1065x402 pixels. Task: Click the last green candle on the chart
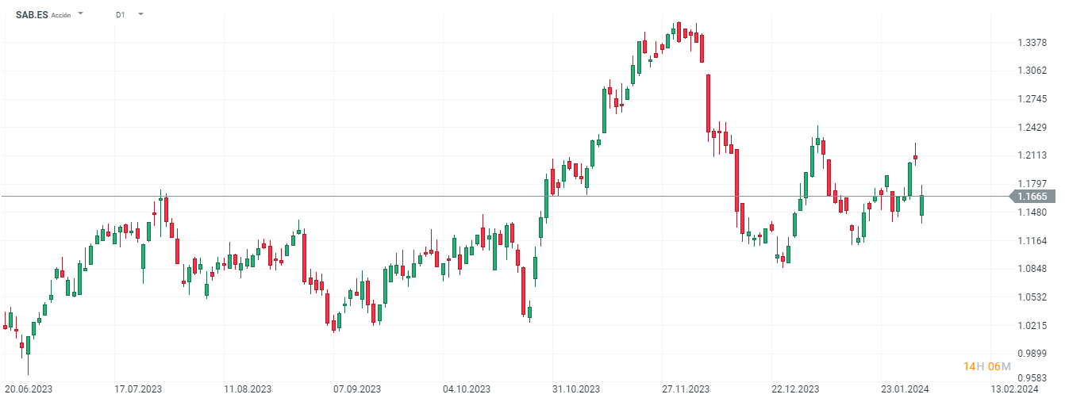(x=922, y=205)
